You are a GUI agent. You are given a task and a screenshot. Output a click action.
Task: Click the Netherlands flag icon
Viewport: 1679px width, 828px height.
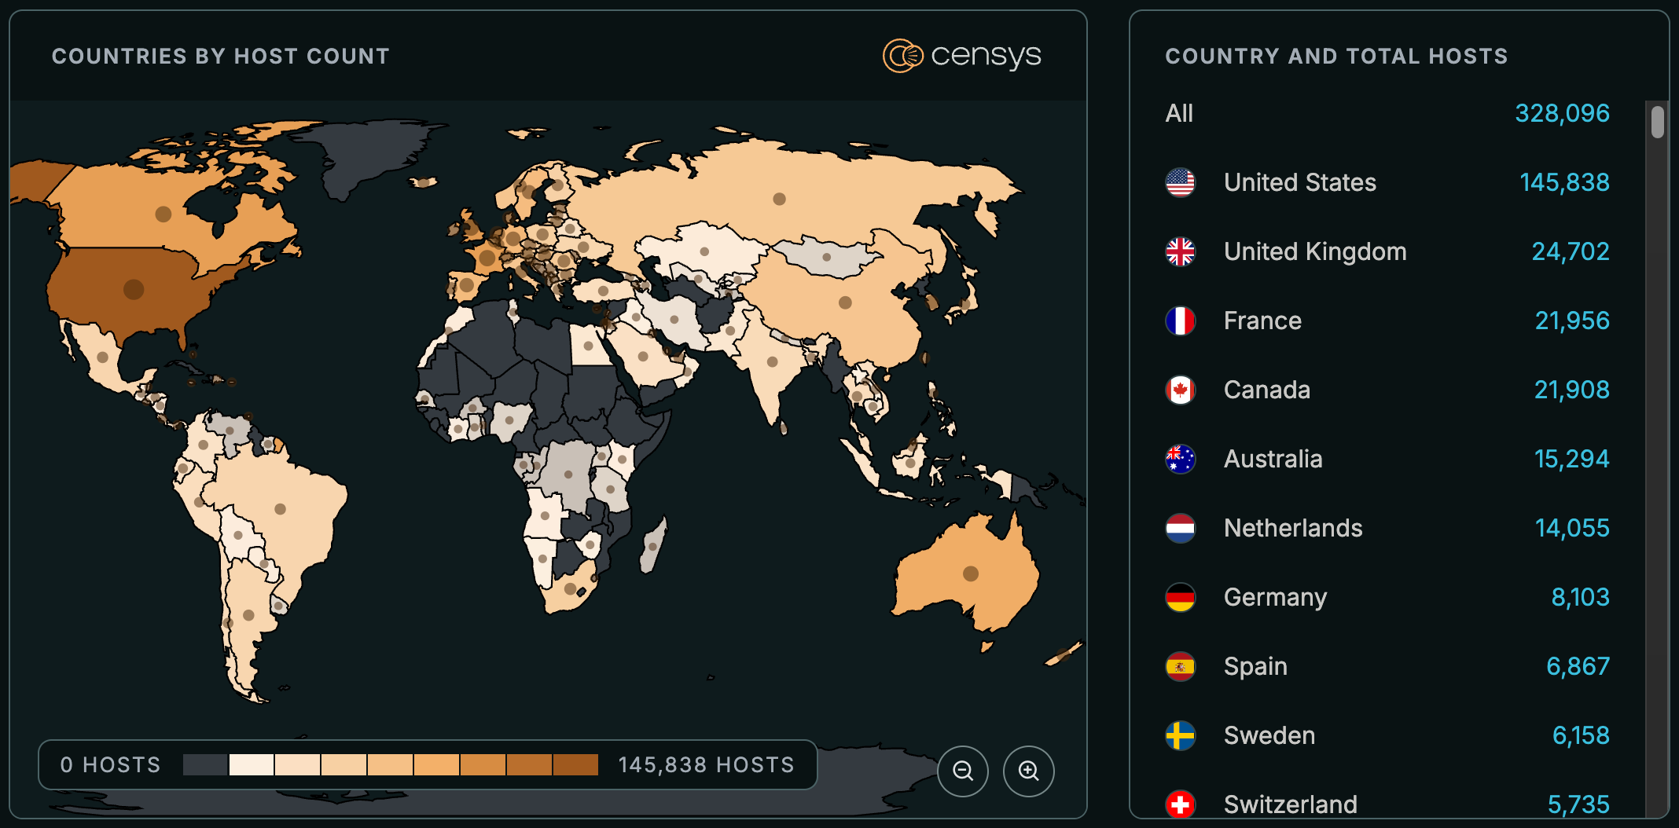tap(1180, 528)
